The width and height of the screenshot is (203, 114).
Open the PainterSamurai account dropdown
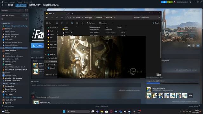tap(181, 2)
